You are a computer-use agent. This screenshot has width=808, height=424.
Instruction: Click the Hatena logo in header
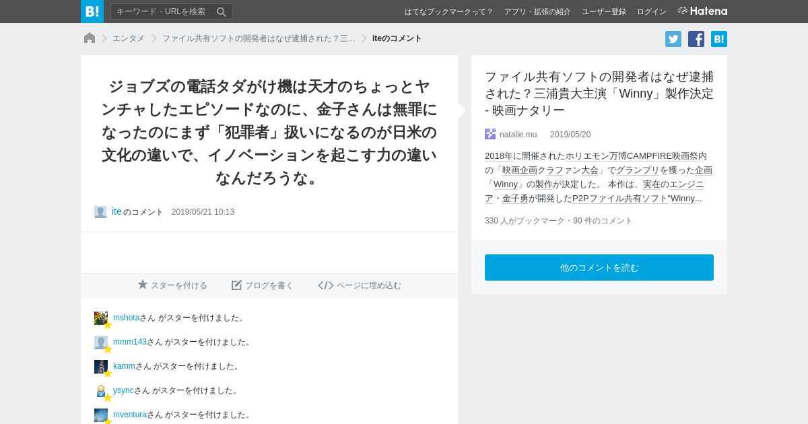(x=702, y=11)
